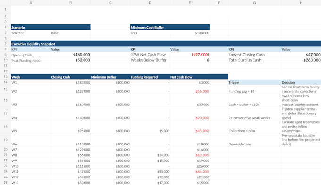Click the Lowest Closing Cash value $47,000
This screenshot has height=185, width=321.
(x=301, y=55)
